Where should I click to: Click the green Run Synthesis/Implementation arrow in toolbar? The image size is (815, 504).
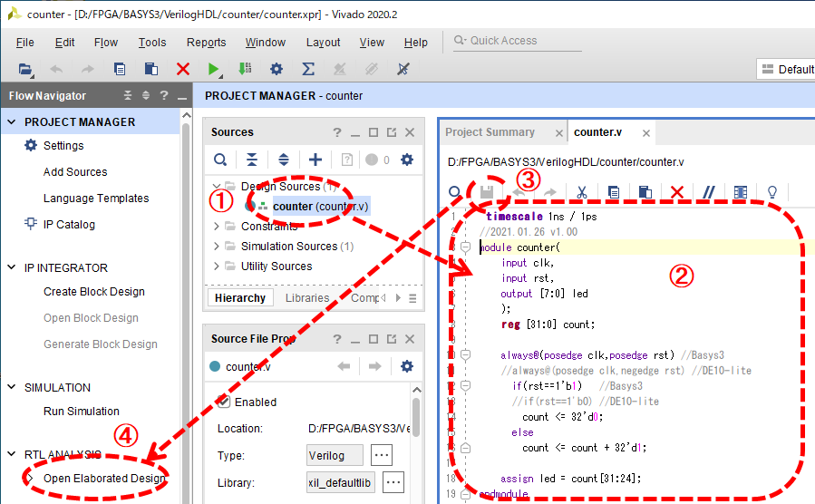[213, 69]
